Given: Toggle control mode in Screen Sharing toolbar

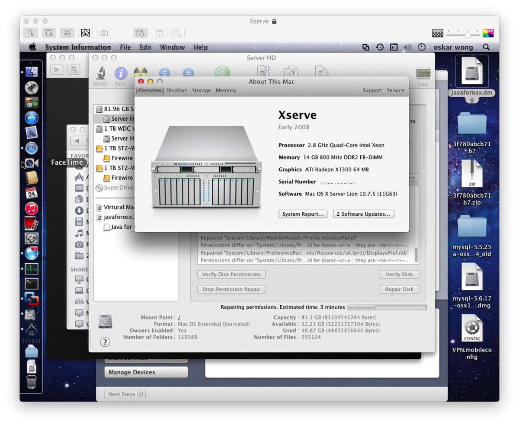Looking at the screenshot, I should pos(32,32).
